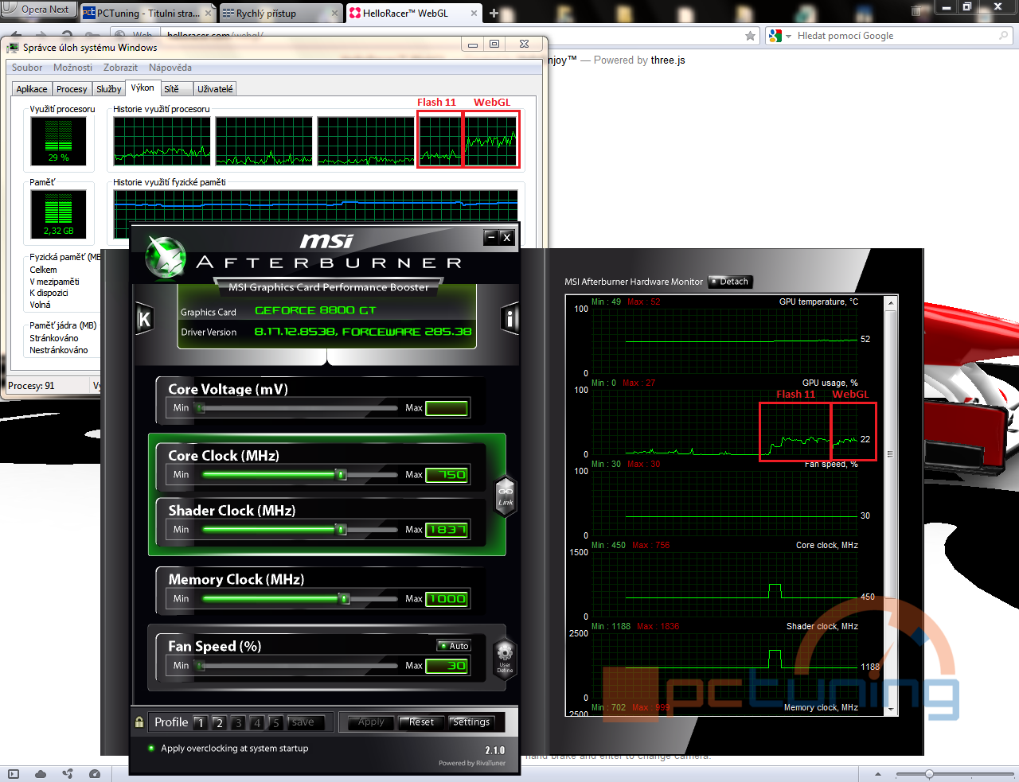The height and width of the screenshot is (782, 1019).
Task: Click the Fan Speed slider handle
Action: [201, 666]
